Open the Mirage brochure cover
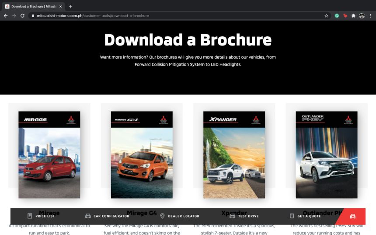This screenshot has height=235, width=376. [x=49, y=155]
